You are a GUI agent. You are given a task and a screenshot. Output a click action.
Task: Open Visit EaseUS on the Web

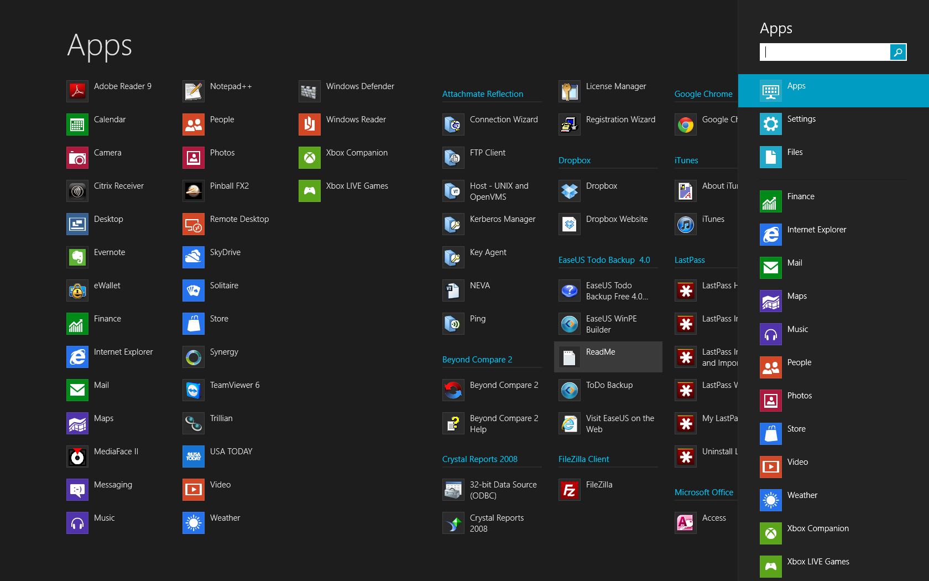pyautogui.click(x=608, y=423)
